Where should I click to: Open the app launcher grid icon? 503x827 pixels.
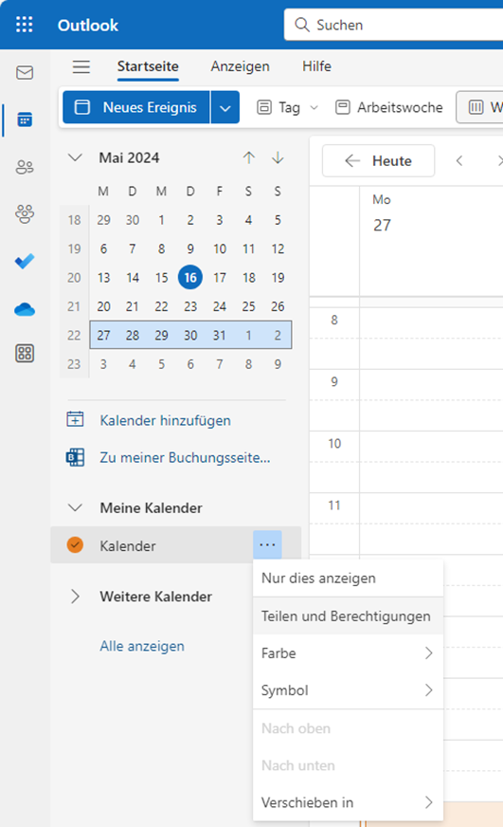tap(25, 25)
